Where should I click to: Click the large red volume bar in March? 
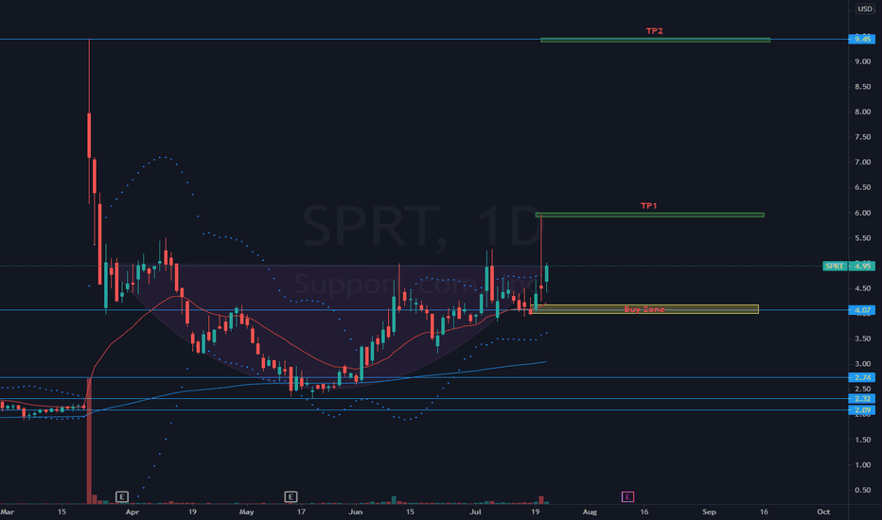click(x=89, y=441)
